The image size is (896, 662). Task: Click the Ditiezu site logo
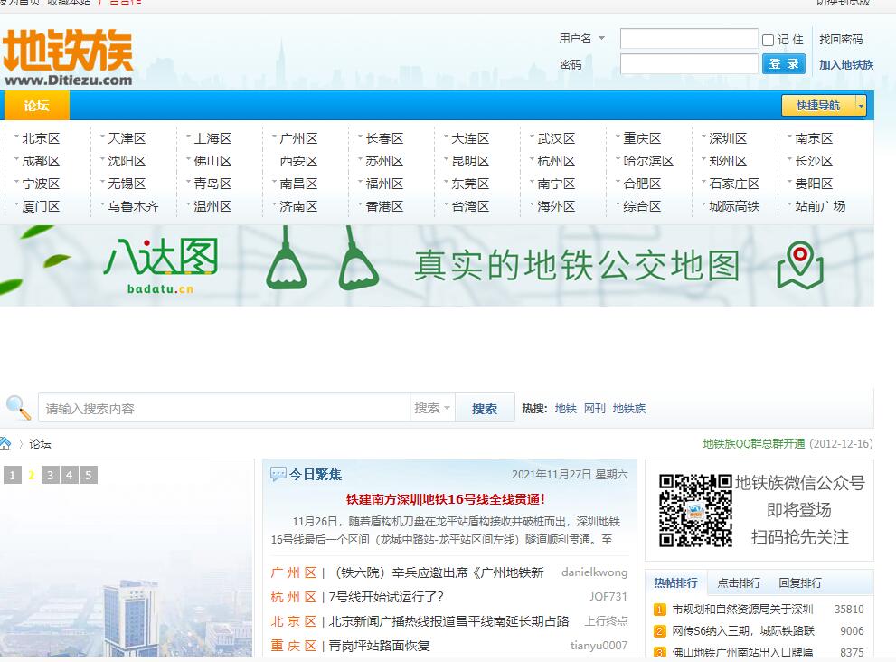coord(68,58)
